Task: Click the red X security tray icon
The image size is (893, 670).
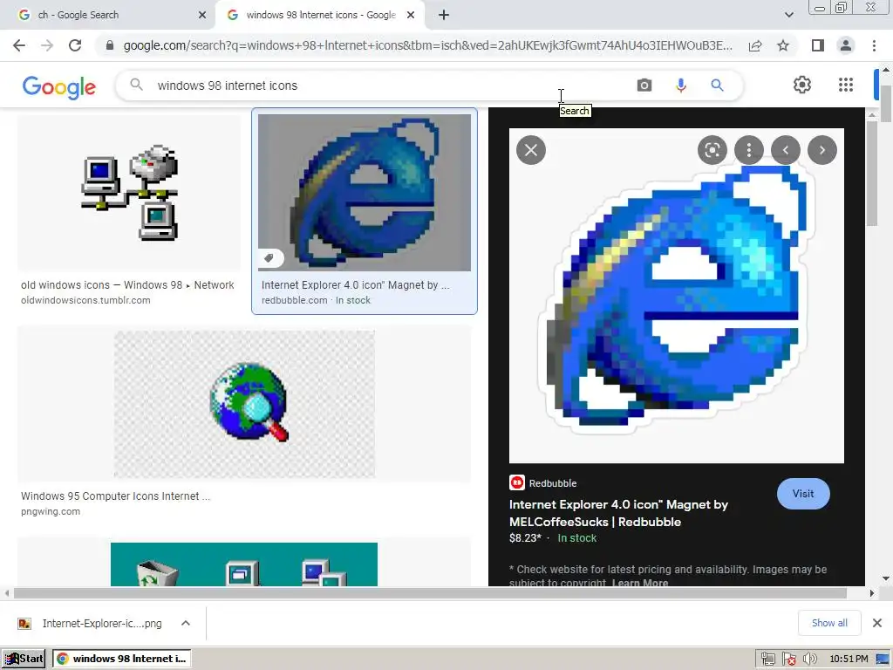Action: [788, 660]
